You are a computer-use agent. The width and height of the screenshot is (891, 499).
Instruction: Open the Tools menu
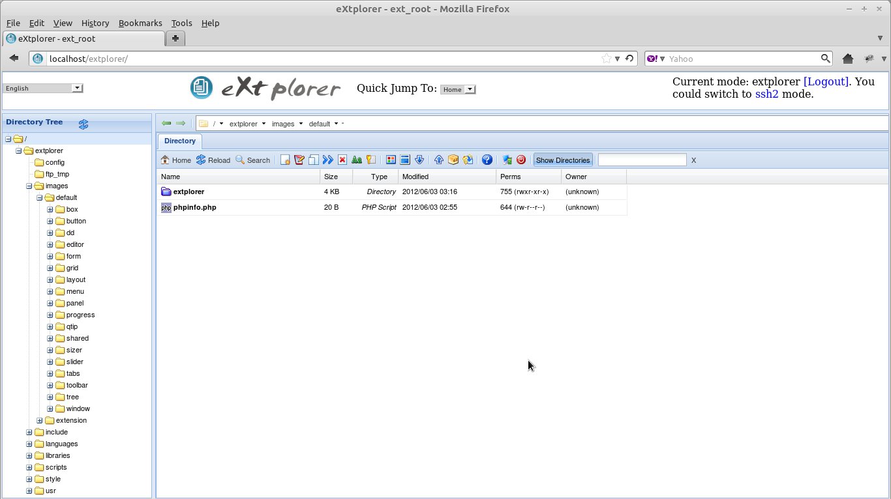181,23
